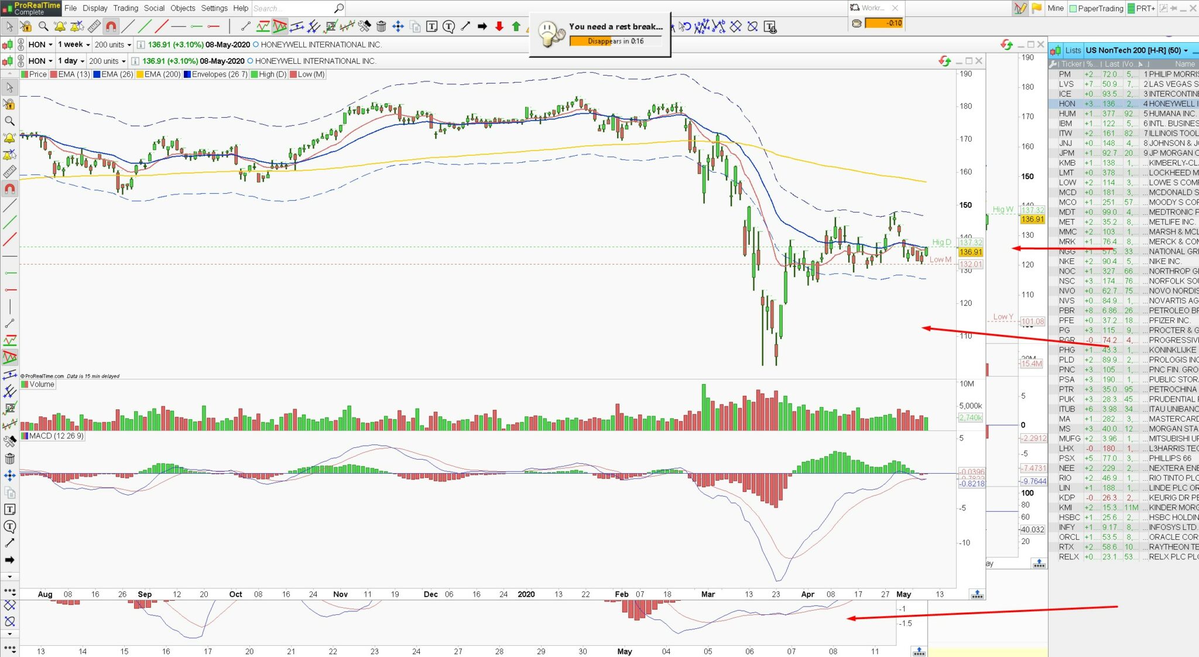This screenshot has height=657, width=1199.
Task: Select the red down arrow drawing tool
Action: (499, 26)
